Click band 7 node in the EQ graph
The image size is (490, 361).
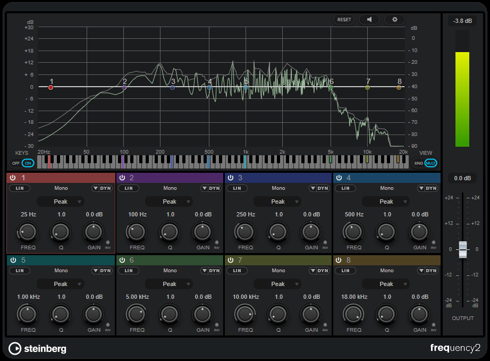coord(367,87)
